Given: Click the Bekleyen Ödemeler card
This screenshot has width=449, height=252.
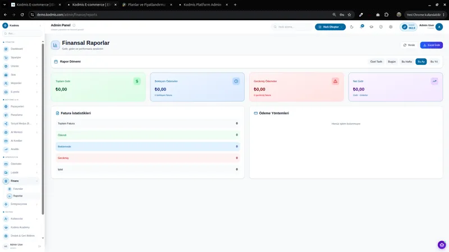Looking at the screenshot, I should tap(197, 87).
